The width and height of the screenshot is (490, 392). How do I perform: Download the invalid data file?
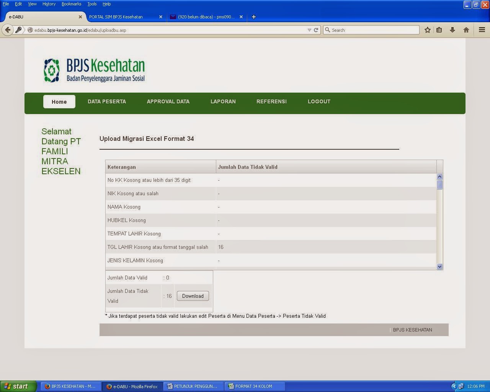pos(193,296)
